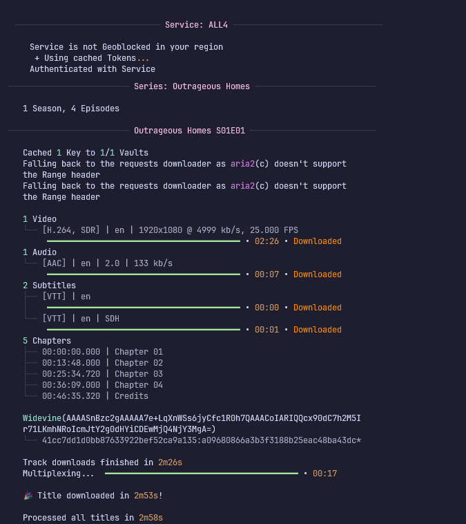Click the Widevine PSSH label
The height and width of the screenshot is (524, 466).
pyautogui.click(x=42, y=418)
